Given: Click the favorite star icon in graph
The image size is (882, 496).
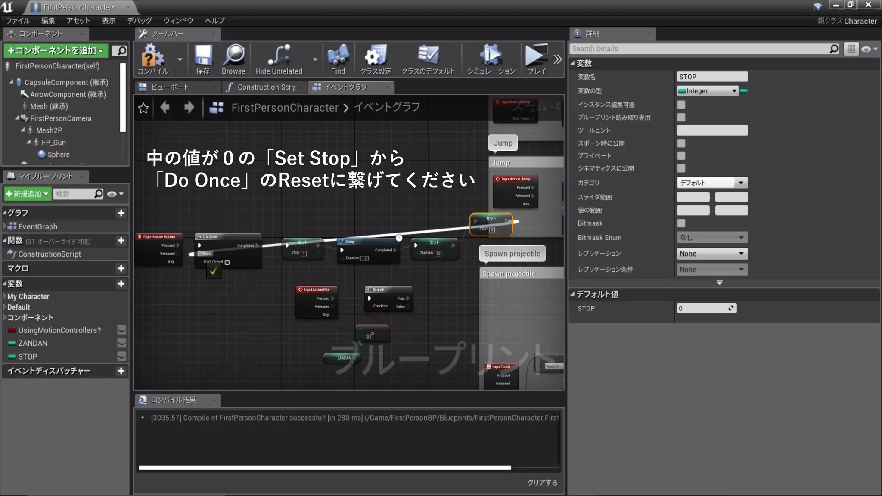Looking at the screenshot, I should coord(143,108).
